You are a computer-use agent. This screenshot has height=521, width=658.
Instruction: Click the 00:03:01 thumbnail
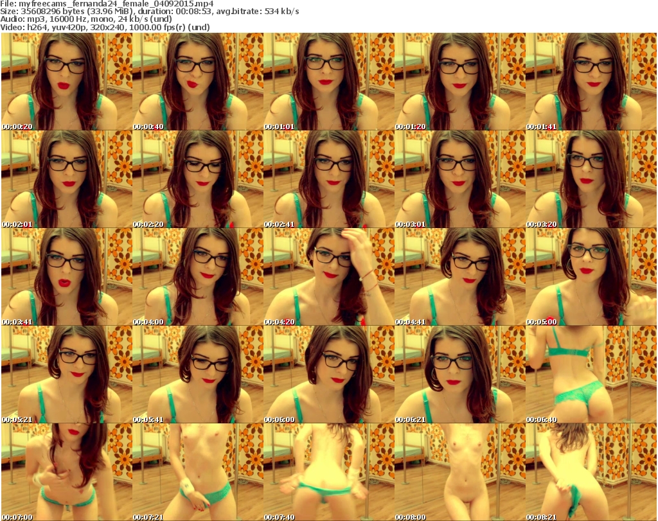pyautogui.click(x=460, y=179)
